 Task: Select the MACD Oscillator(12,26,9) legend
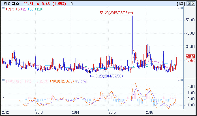pos(27,81)
